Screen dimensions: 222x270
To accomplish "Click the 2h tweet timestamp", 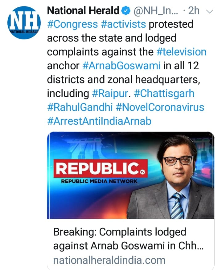I will point(194,11).
